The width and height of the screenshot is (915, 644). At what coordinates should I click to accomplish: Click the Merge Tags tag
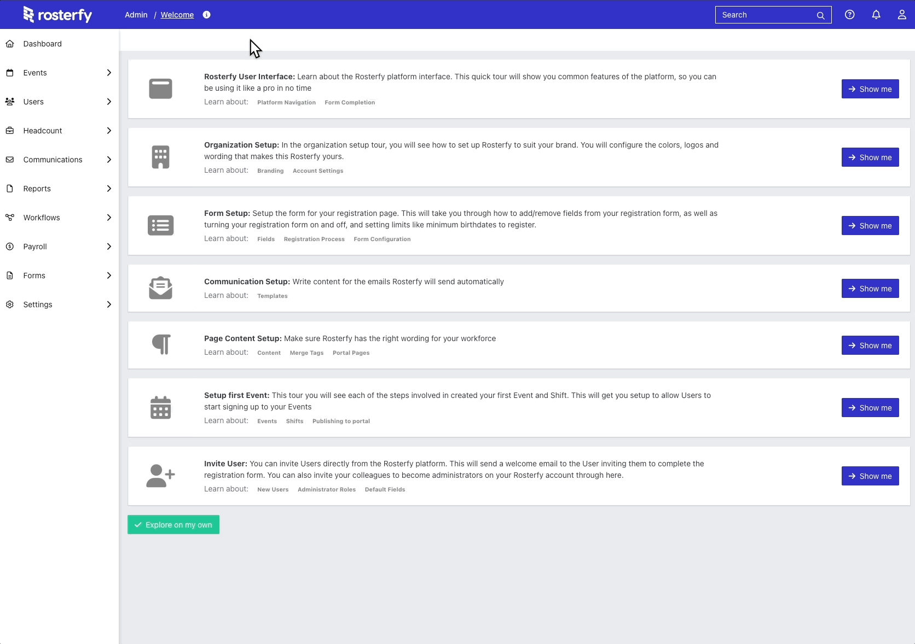click(306, 353)
